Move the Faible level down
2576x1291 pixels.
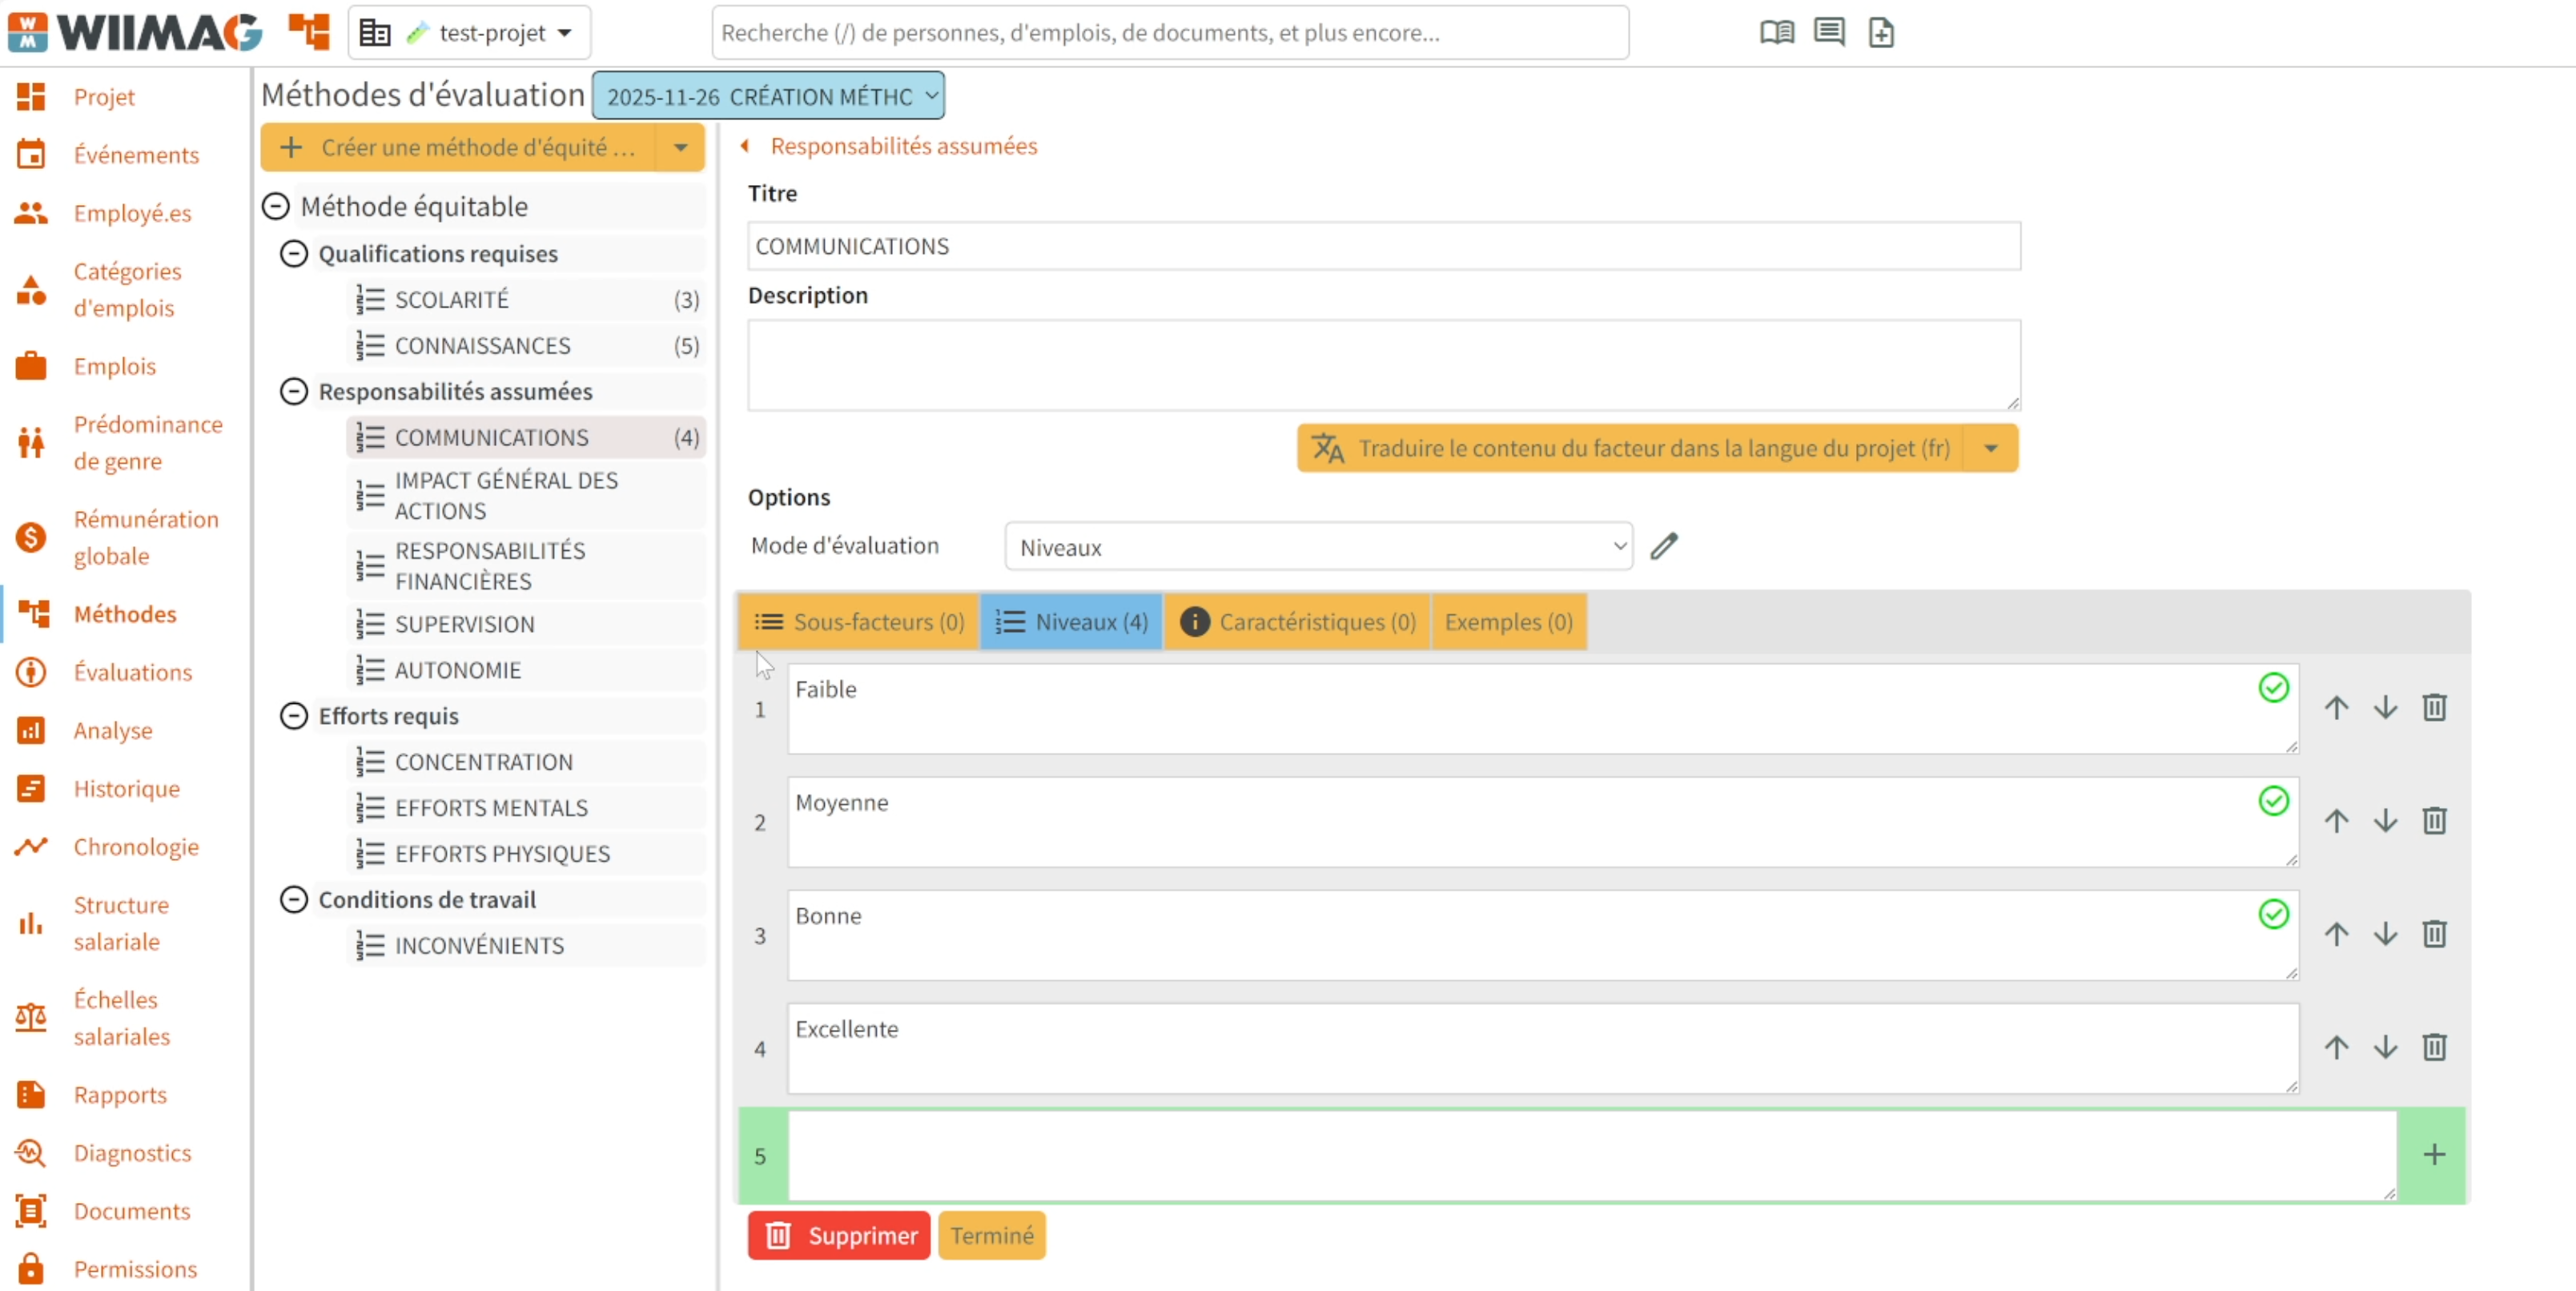(2385, 708)
